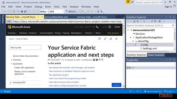Screen dimensions: 177x99
Task: Open Learn about service communication link
Action: pyautogui.click(x=64, y=82)
